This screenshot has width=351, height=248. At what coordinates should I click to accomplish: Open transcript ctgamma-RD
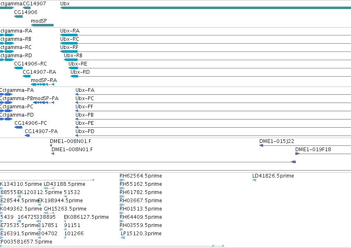(x=16, y=56)
